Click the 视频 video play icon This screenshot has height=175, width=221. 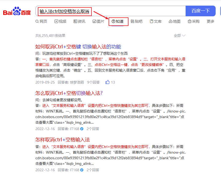tap(56, 21)
